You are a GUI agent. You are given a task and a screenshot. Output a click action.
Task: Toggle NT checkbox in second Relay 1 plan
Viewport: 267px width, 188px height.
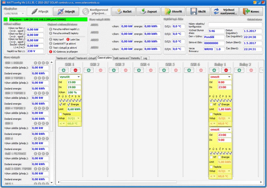211,157
